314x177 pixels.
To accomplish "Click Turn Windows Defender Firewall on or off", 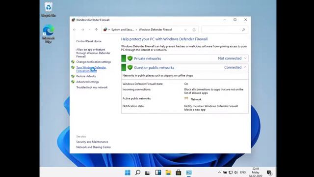I will 91,69.
